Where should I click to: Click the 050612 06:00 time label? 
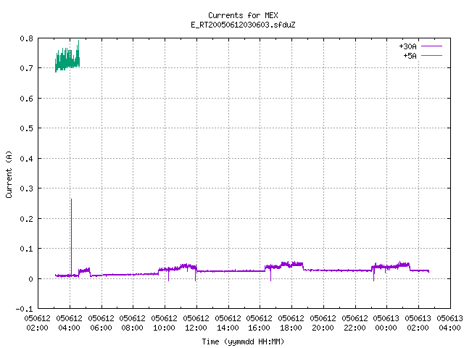(x=101, y=323)
